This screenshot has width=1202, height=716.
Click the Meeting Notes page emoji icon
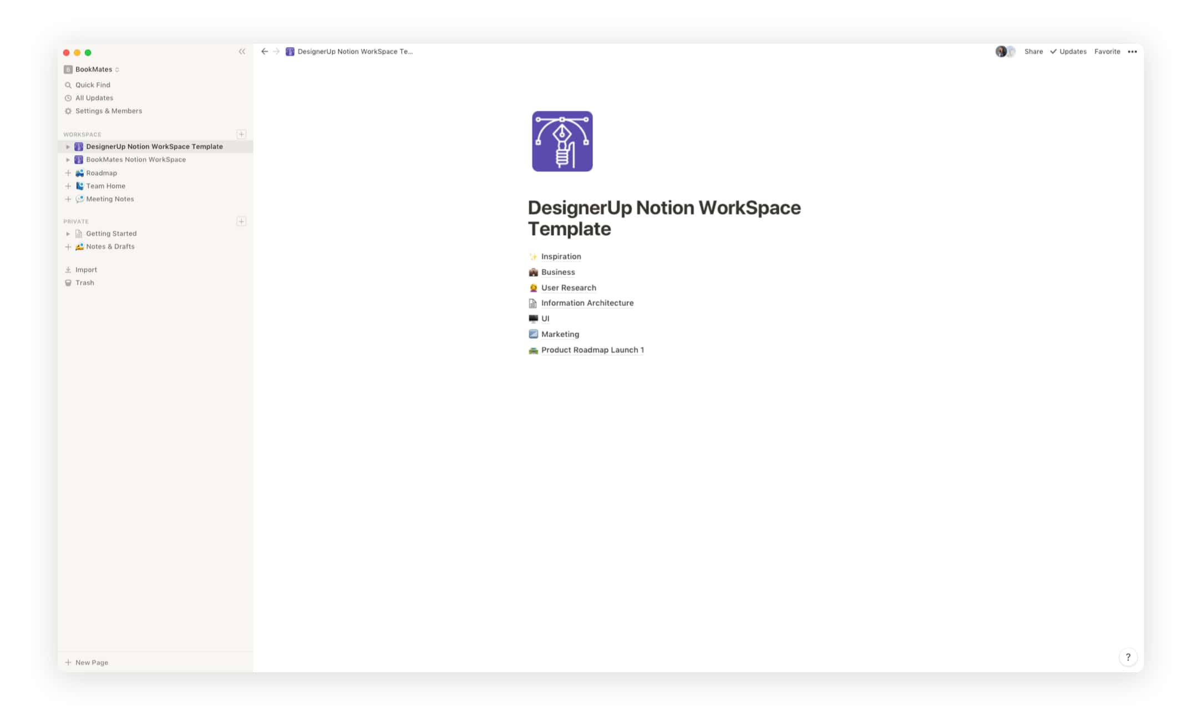(x=79, y=199)
